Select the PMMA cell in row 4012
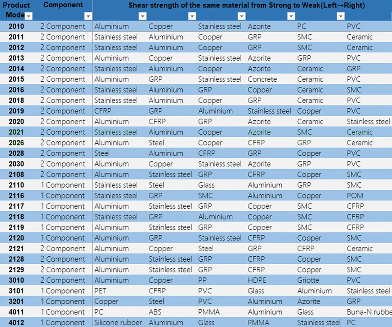The height and width of the screenshot is (327, 392). click(259, 323)
